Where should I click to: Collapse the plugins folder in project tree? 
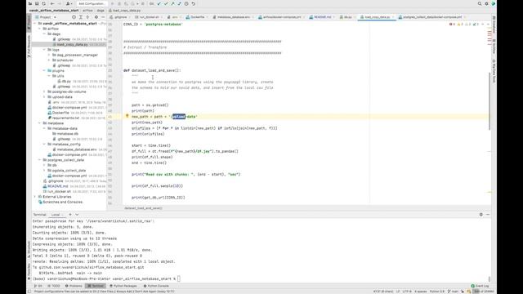pos(44,71)
